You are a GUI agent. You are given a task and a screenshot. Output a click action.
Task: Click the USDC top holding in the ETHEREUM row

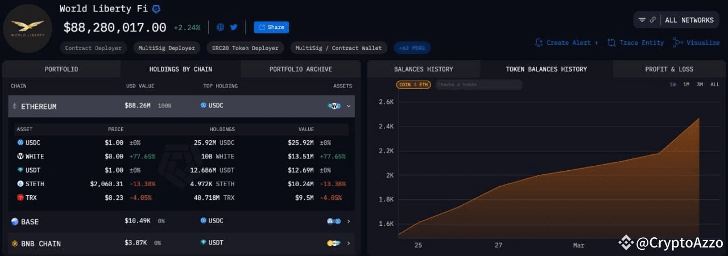click(212, 106)
